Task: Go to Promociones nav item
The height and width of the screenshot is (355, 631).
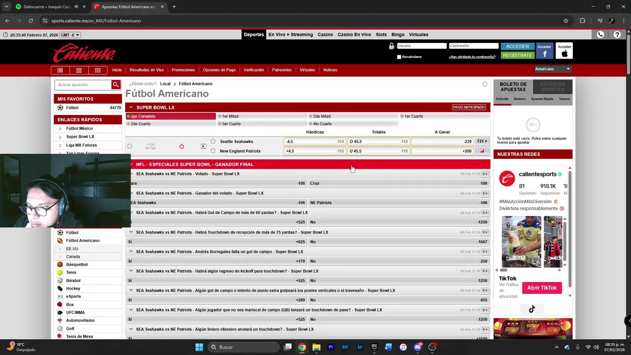Action: [x=183, y=70]
